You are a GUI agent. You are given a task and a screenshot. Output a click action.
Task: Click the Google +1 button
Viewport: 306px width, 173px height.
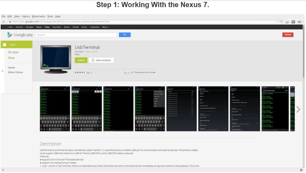click(x=127, y=72)
